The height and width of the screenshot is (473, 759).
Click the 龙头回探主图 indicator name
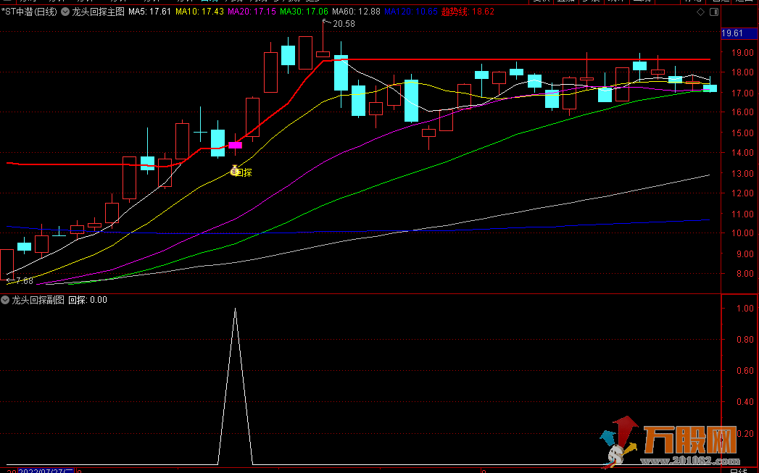[99, 12]
